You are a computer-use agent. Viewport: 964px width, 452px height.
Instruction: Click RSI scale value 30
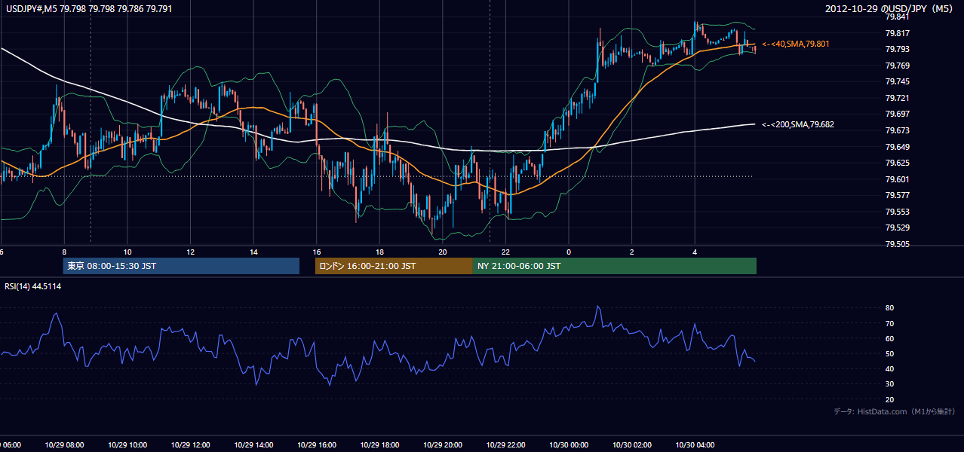[x=889, y=384]
